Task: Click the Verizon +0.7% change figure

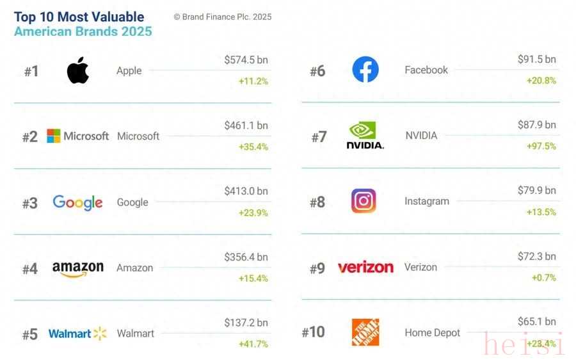Action: [543, 278]
